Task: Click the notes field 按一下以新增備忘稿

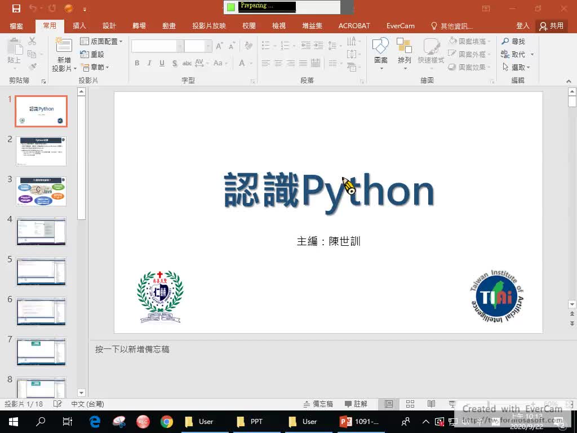Action: pos(132,349)
